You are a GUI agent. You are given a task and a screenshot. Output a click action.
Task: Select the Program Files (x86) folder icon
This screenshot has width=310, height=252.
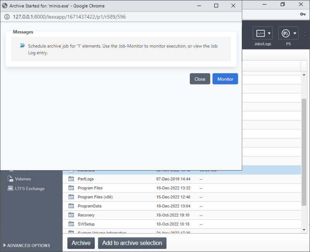click(x=71, y=197)
